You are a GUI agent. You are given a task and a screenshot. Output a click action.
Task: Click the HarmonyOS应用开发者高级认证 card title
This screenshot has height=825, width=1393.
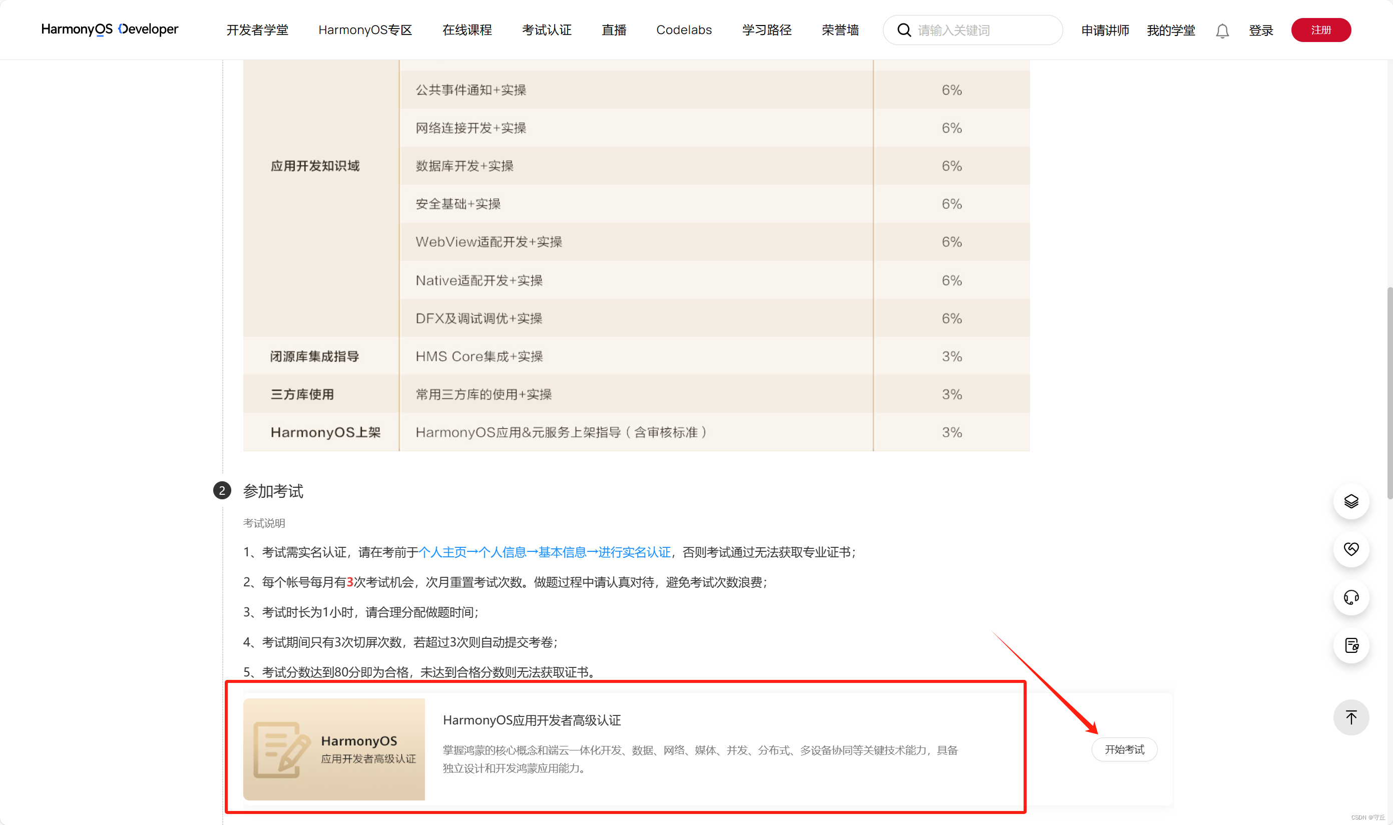coord(532,720)
